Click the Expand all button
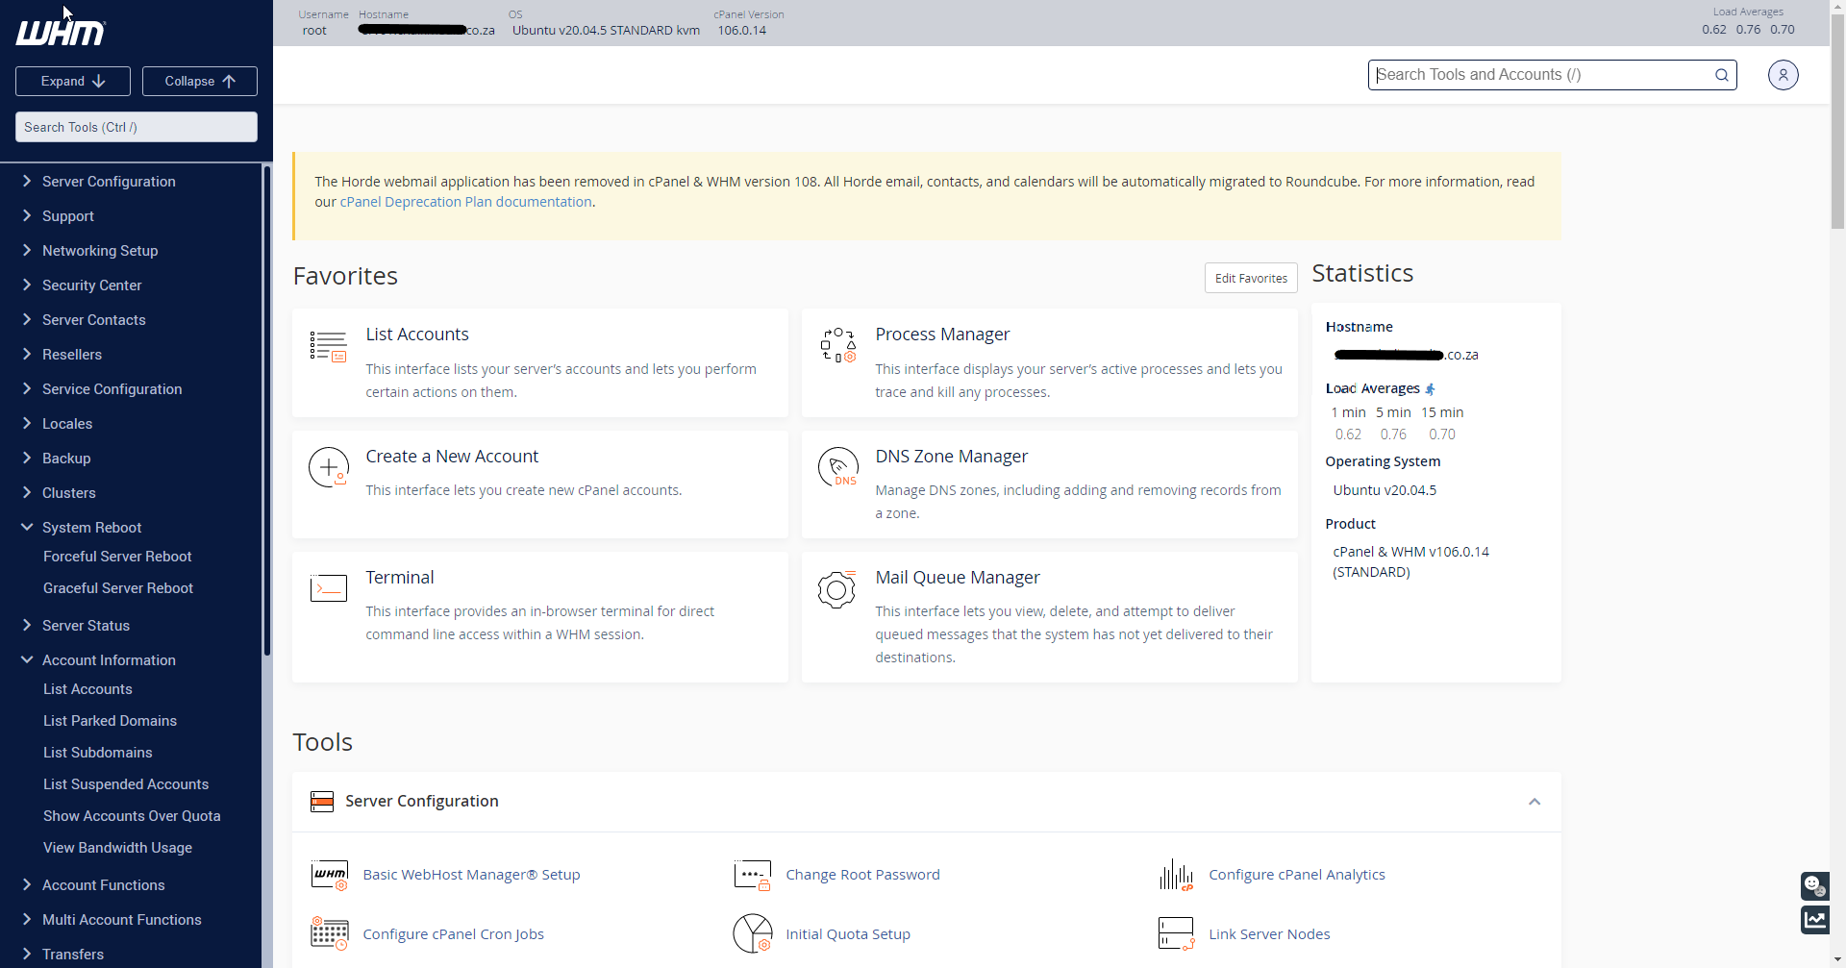 point(73,82)
